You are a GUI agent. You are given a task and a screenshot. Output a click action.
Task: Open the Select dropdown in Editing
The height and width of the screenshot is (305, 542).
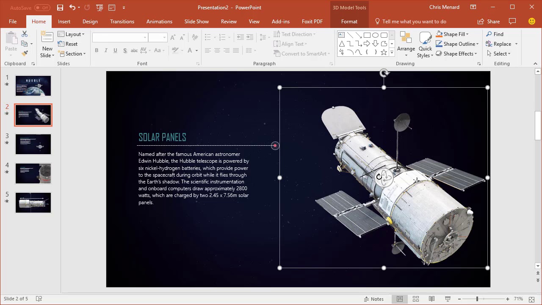pos(499,54)
